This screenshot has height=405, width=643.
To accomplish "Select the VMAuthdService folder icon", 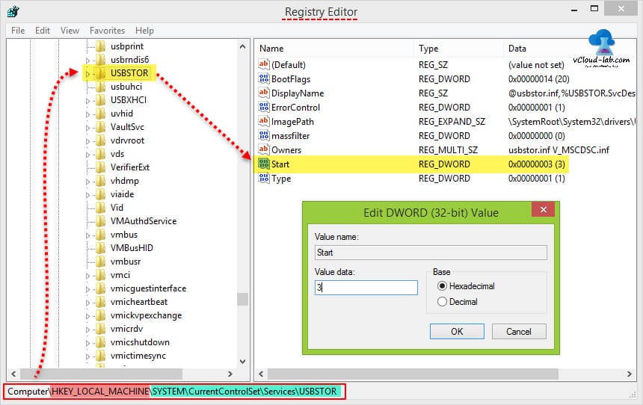I will pos(100,221).
